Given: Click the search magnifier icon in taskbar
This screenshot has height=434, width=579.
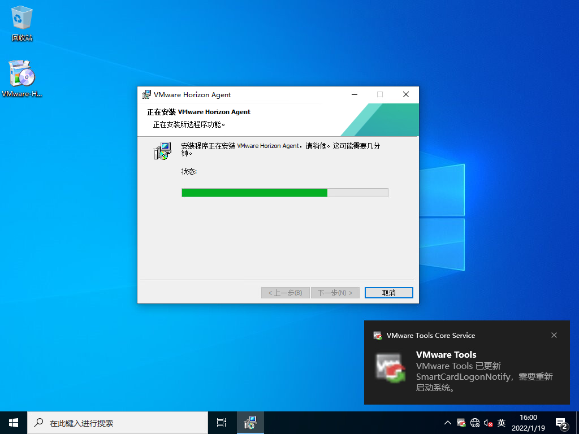Looking at the screenshot, I should 38,423.
